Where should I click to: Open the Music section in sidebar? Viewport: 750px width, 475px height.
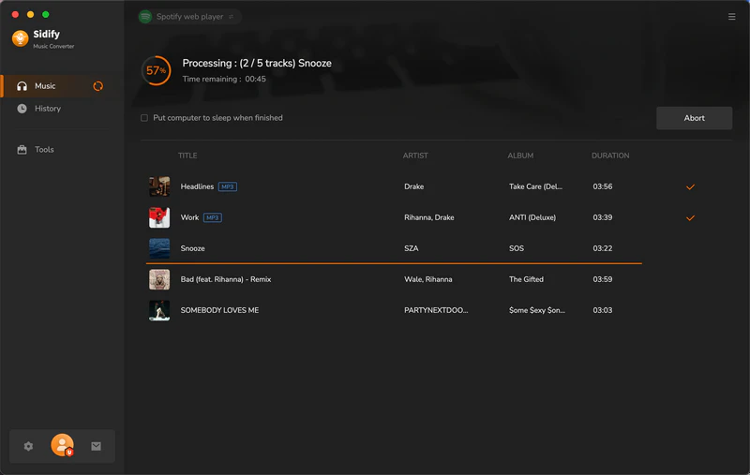61,86
